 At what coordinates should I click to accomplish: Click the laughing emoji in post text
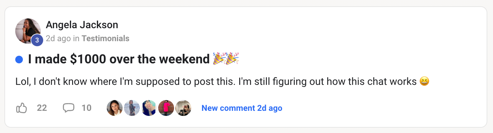424,82
